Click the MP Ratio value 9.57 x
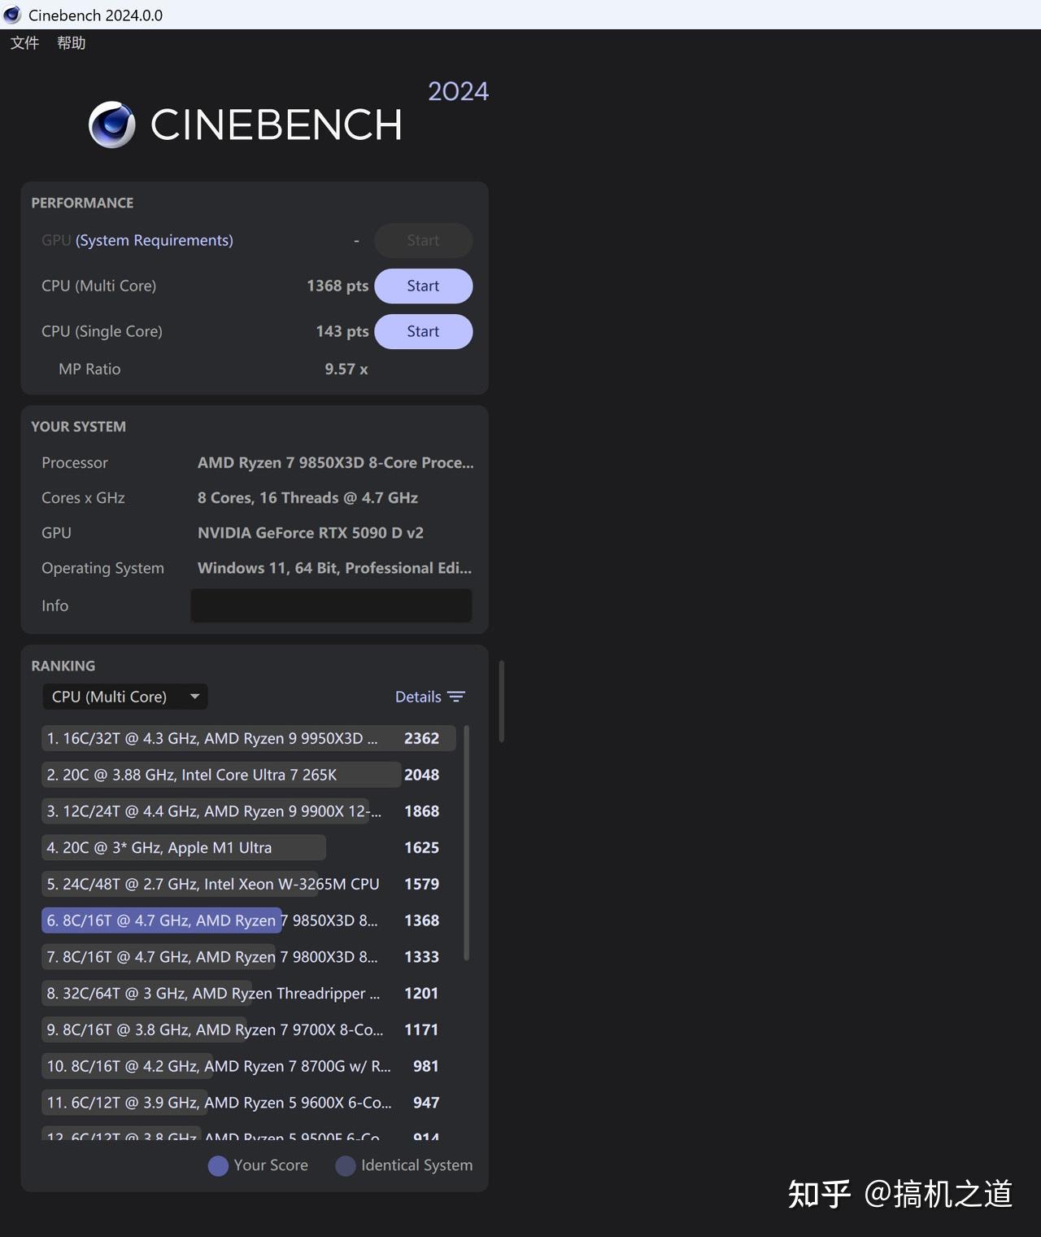The image size is (1041, 1237). point(346,369)
